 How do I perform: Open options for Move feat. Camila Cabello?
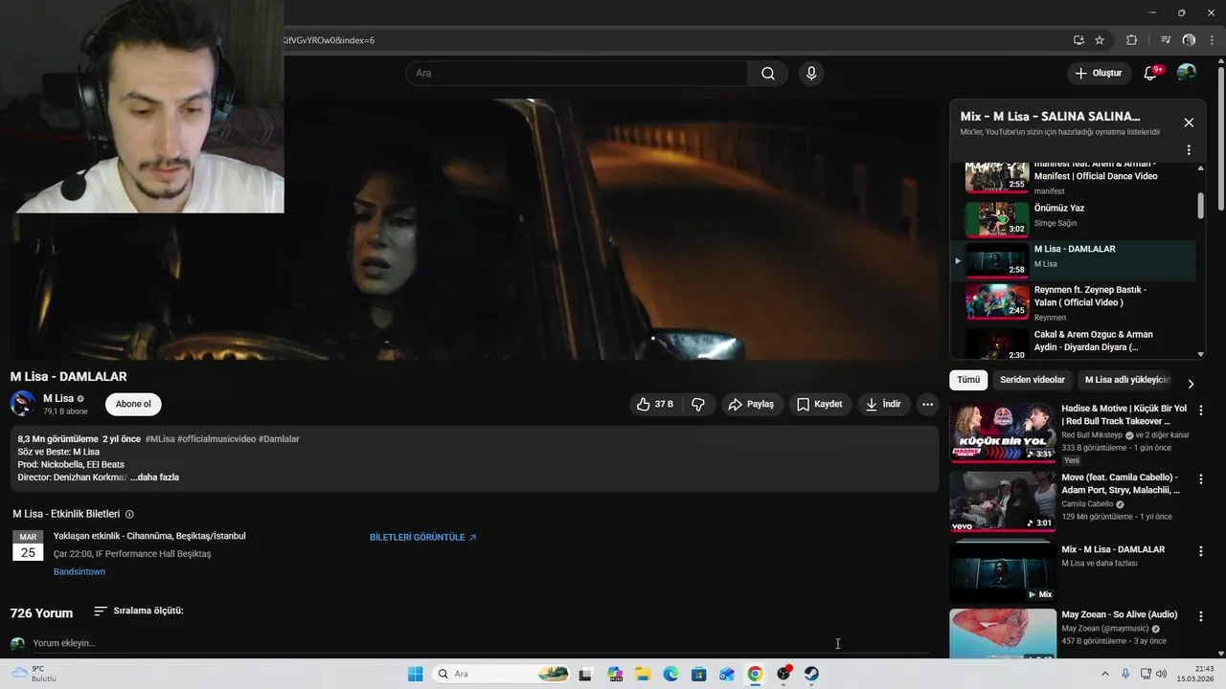[x=1200, y=479]
